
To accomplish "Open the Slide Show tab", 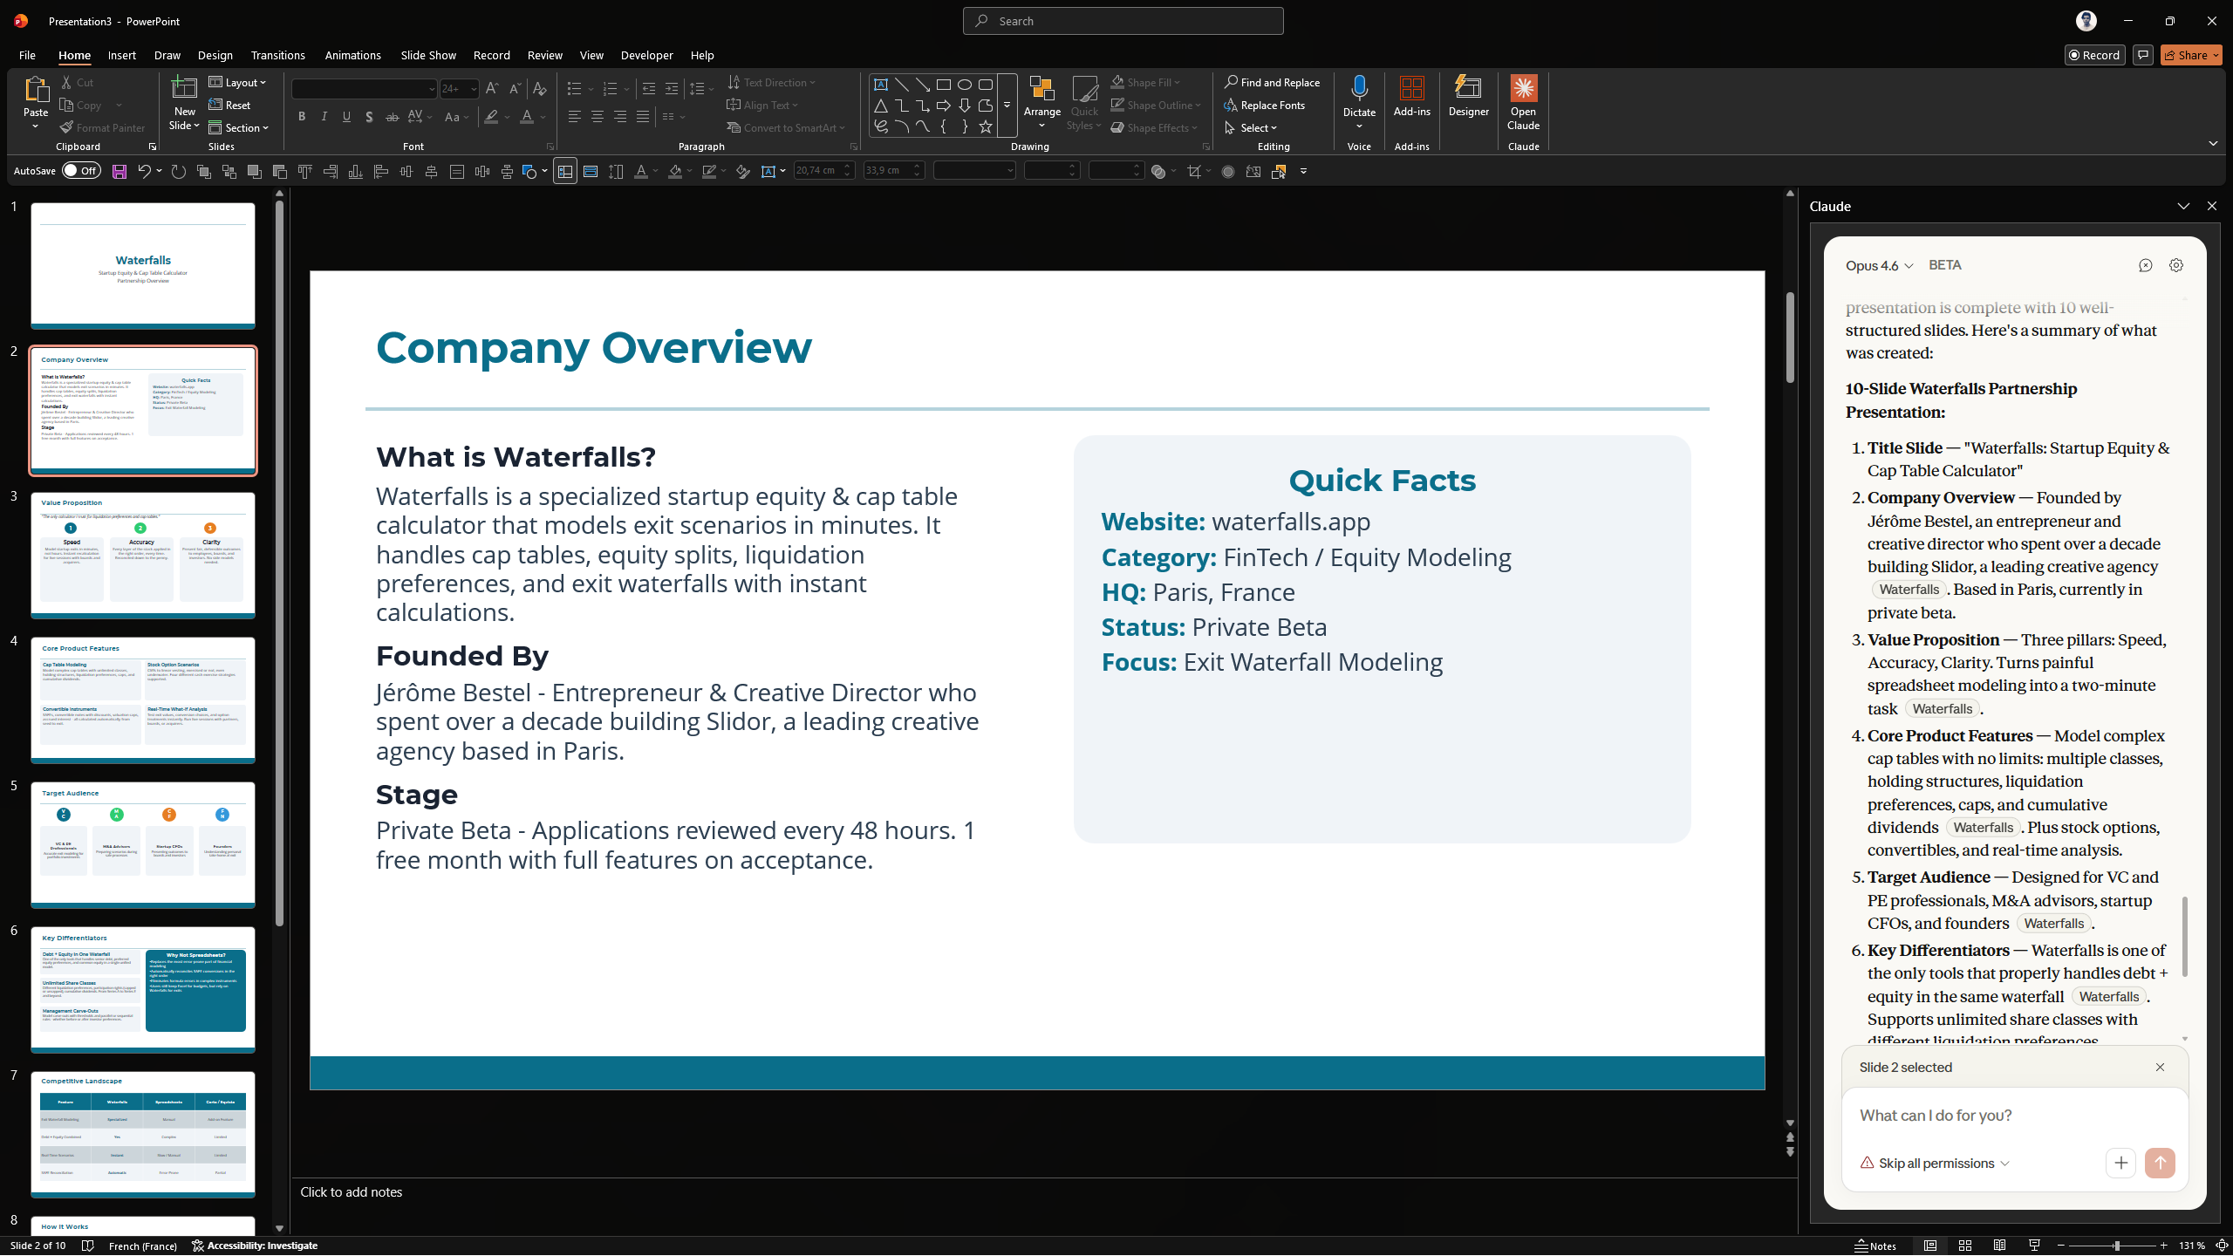I will tap(428, 55).
